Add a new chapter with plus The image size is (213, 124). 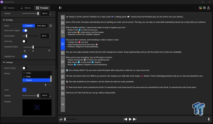[63, 104]
